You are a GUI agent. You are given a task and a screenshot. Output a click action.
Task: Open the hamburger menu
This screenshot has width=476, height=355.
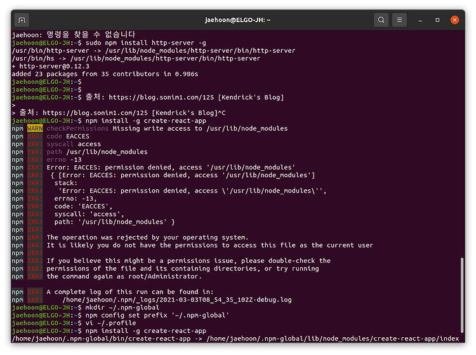(x=399, y=20)
